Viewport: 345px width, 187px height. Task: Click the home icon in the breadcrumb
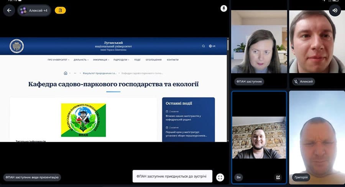click(65, 73)
